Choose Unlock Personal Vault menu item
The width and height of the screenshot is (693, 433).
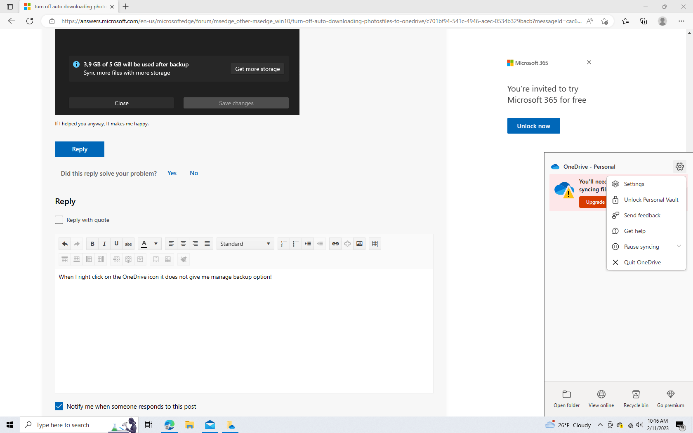[646, 200]
